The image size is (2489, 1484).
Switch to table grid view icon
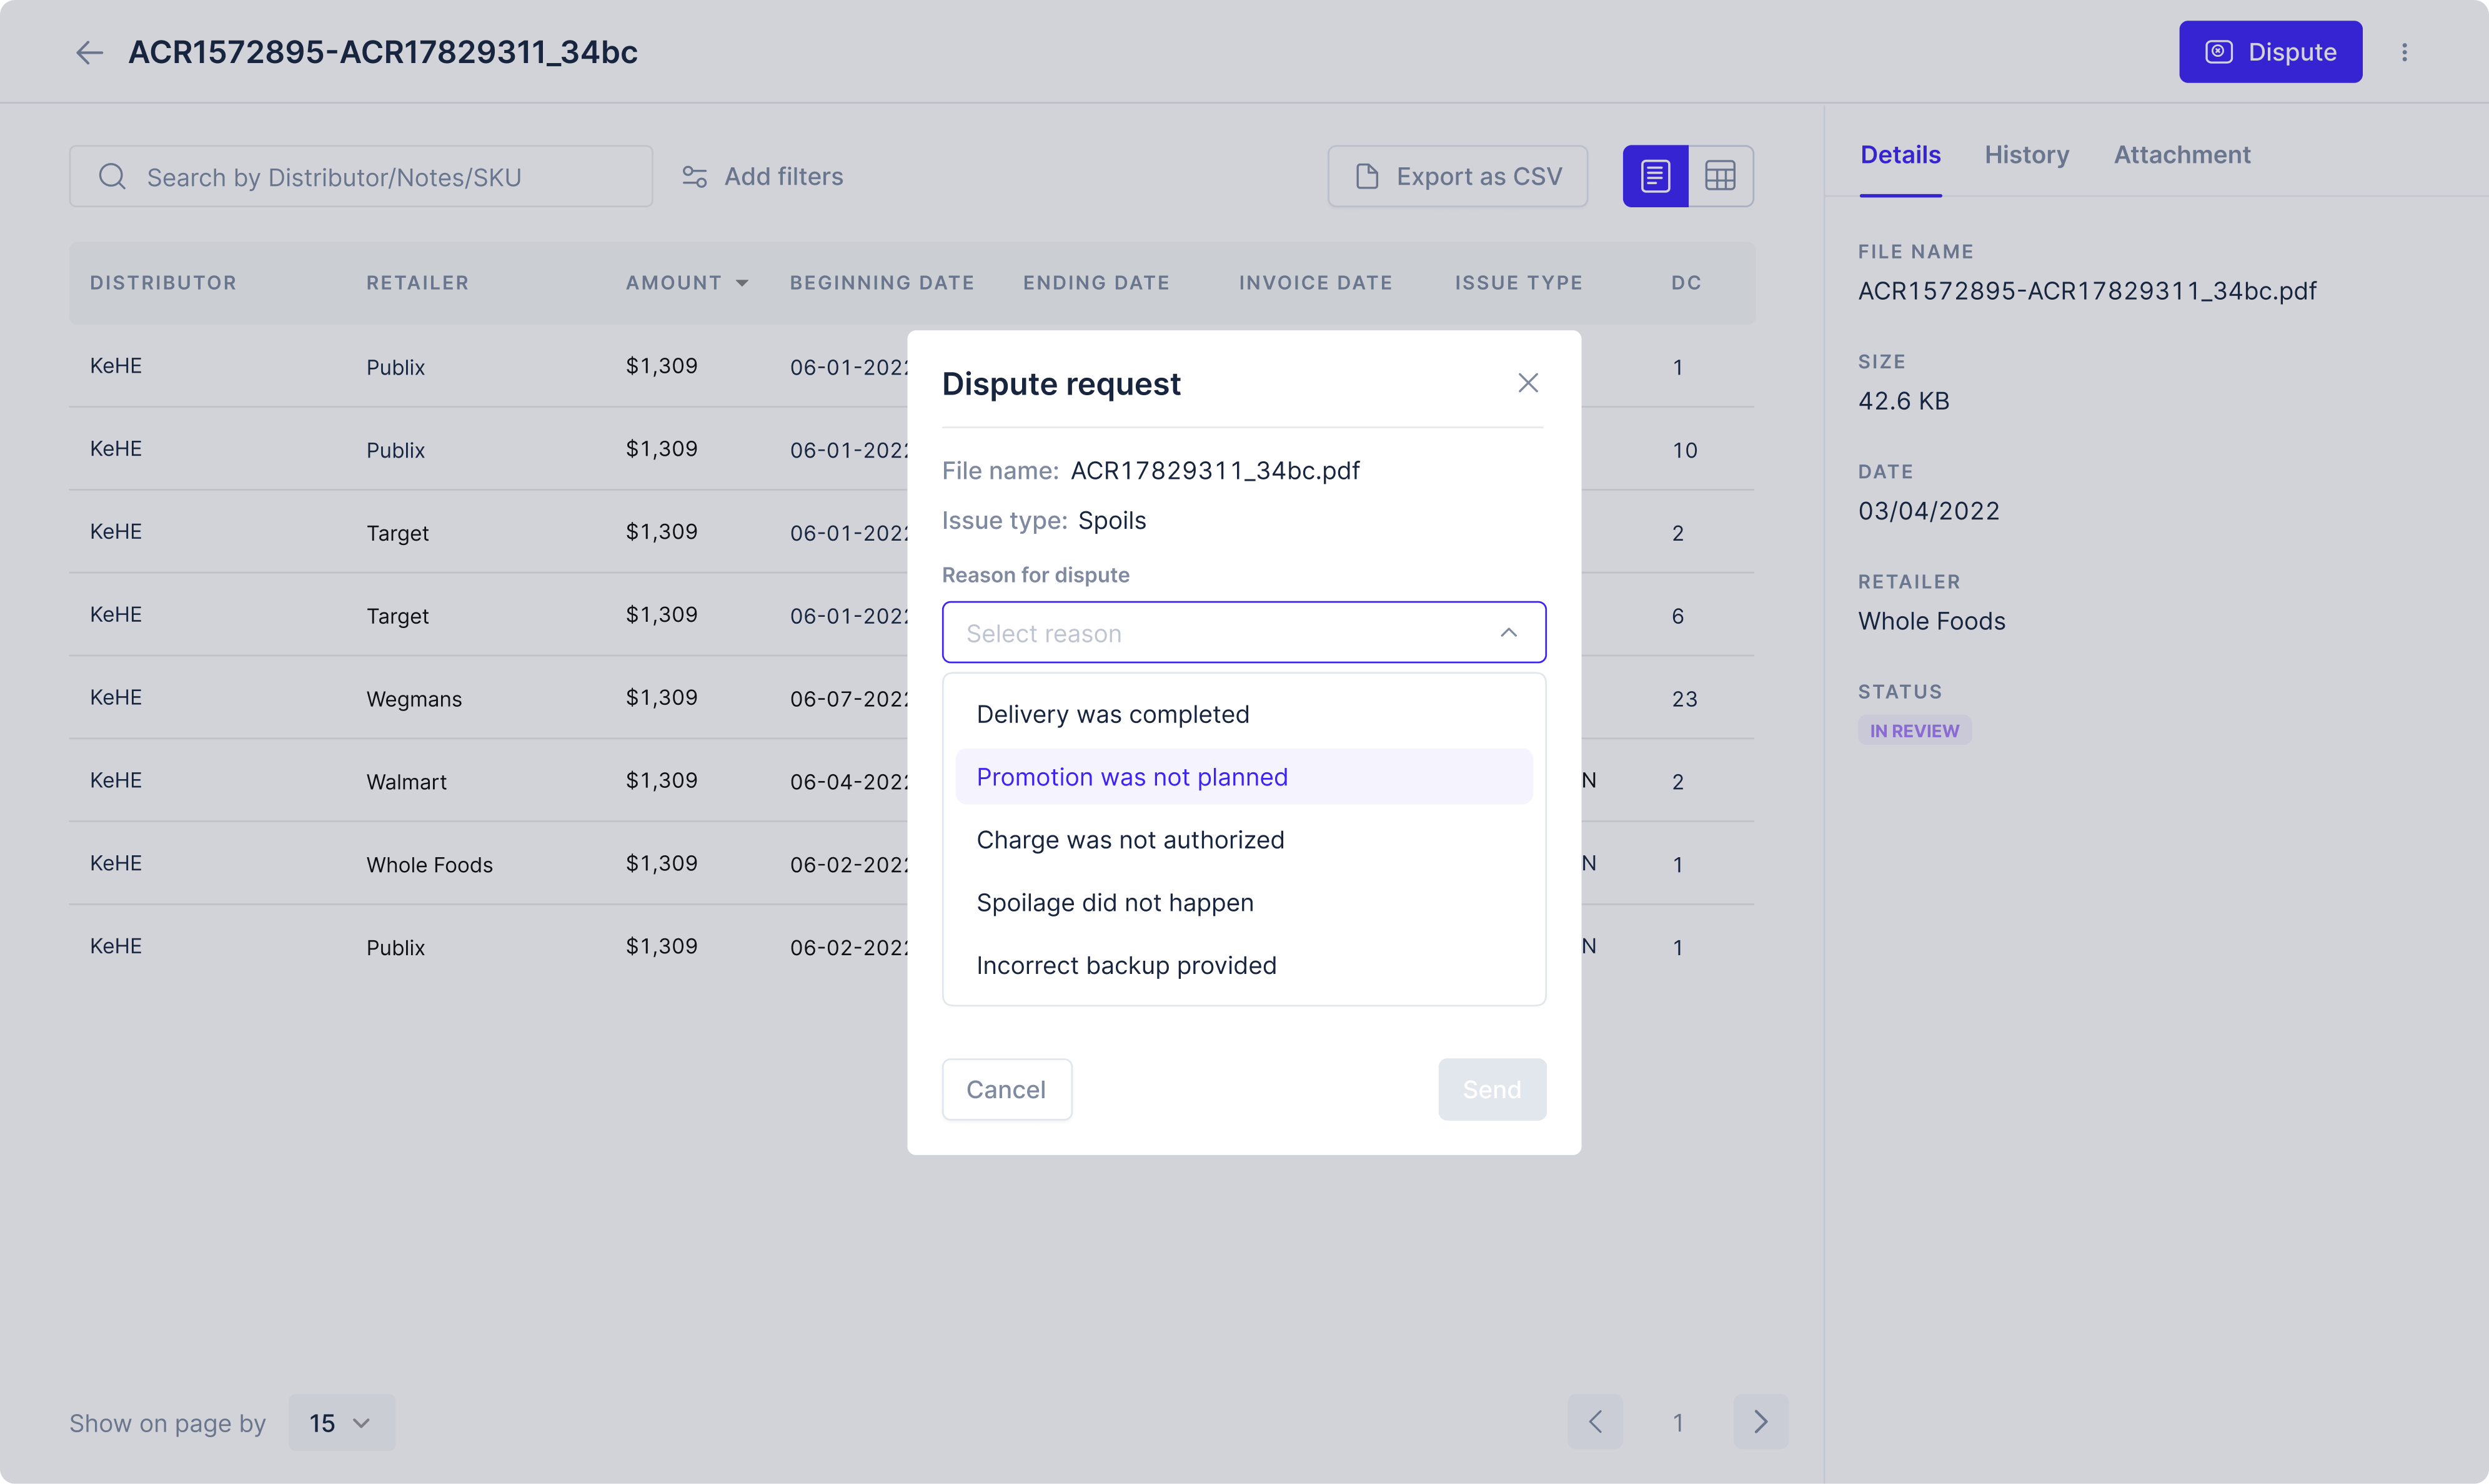[x=1720, y=177]
